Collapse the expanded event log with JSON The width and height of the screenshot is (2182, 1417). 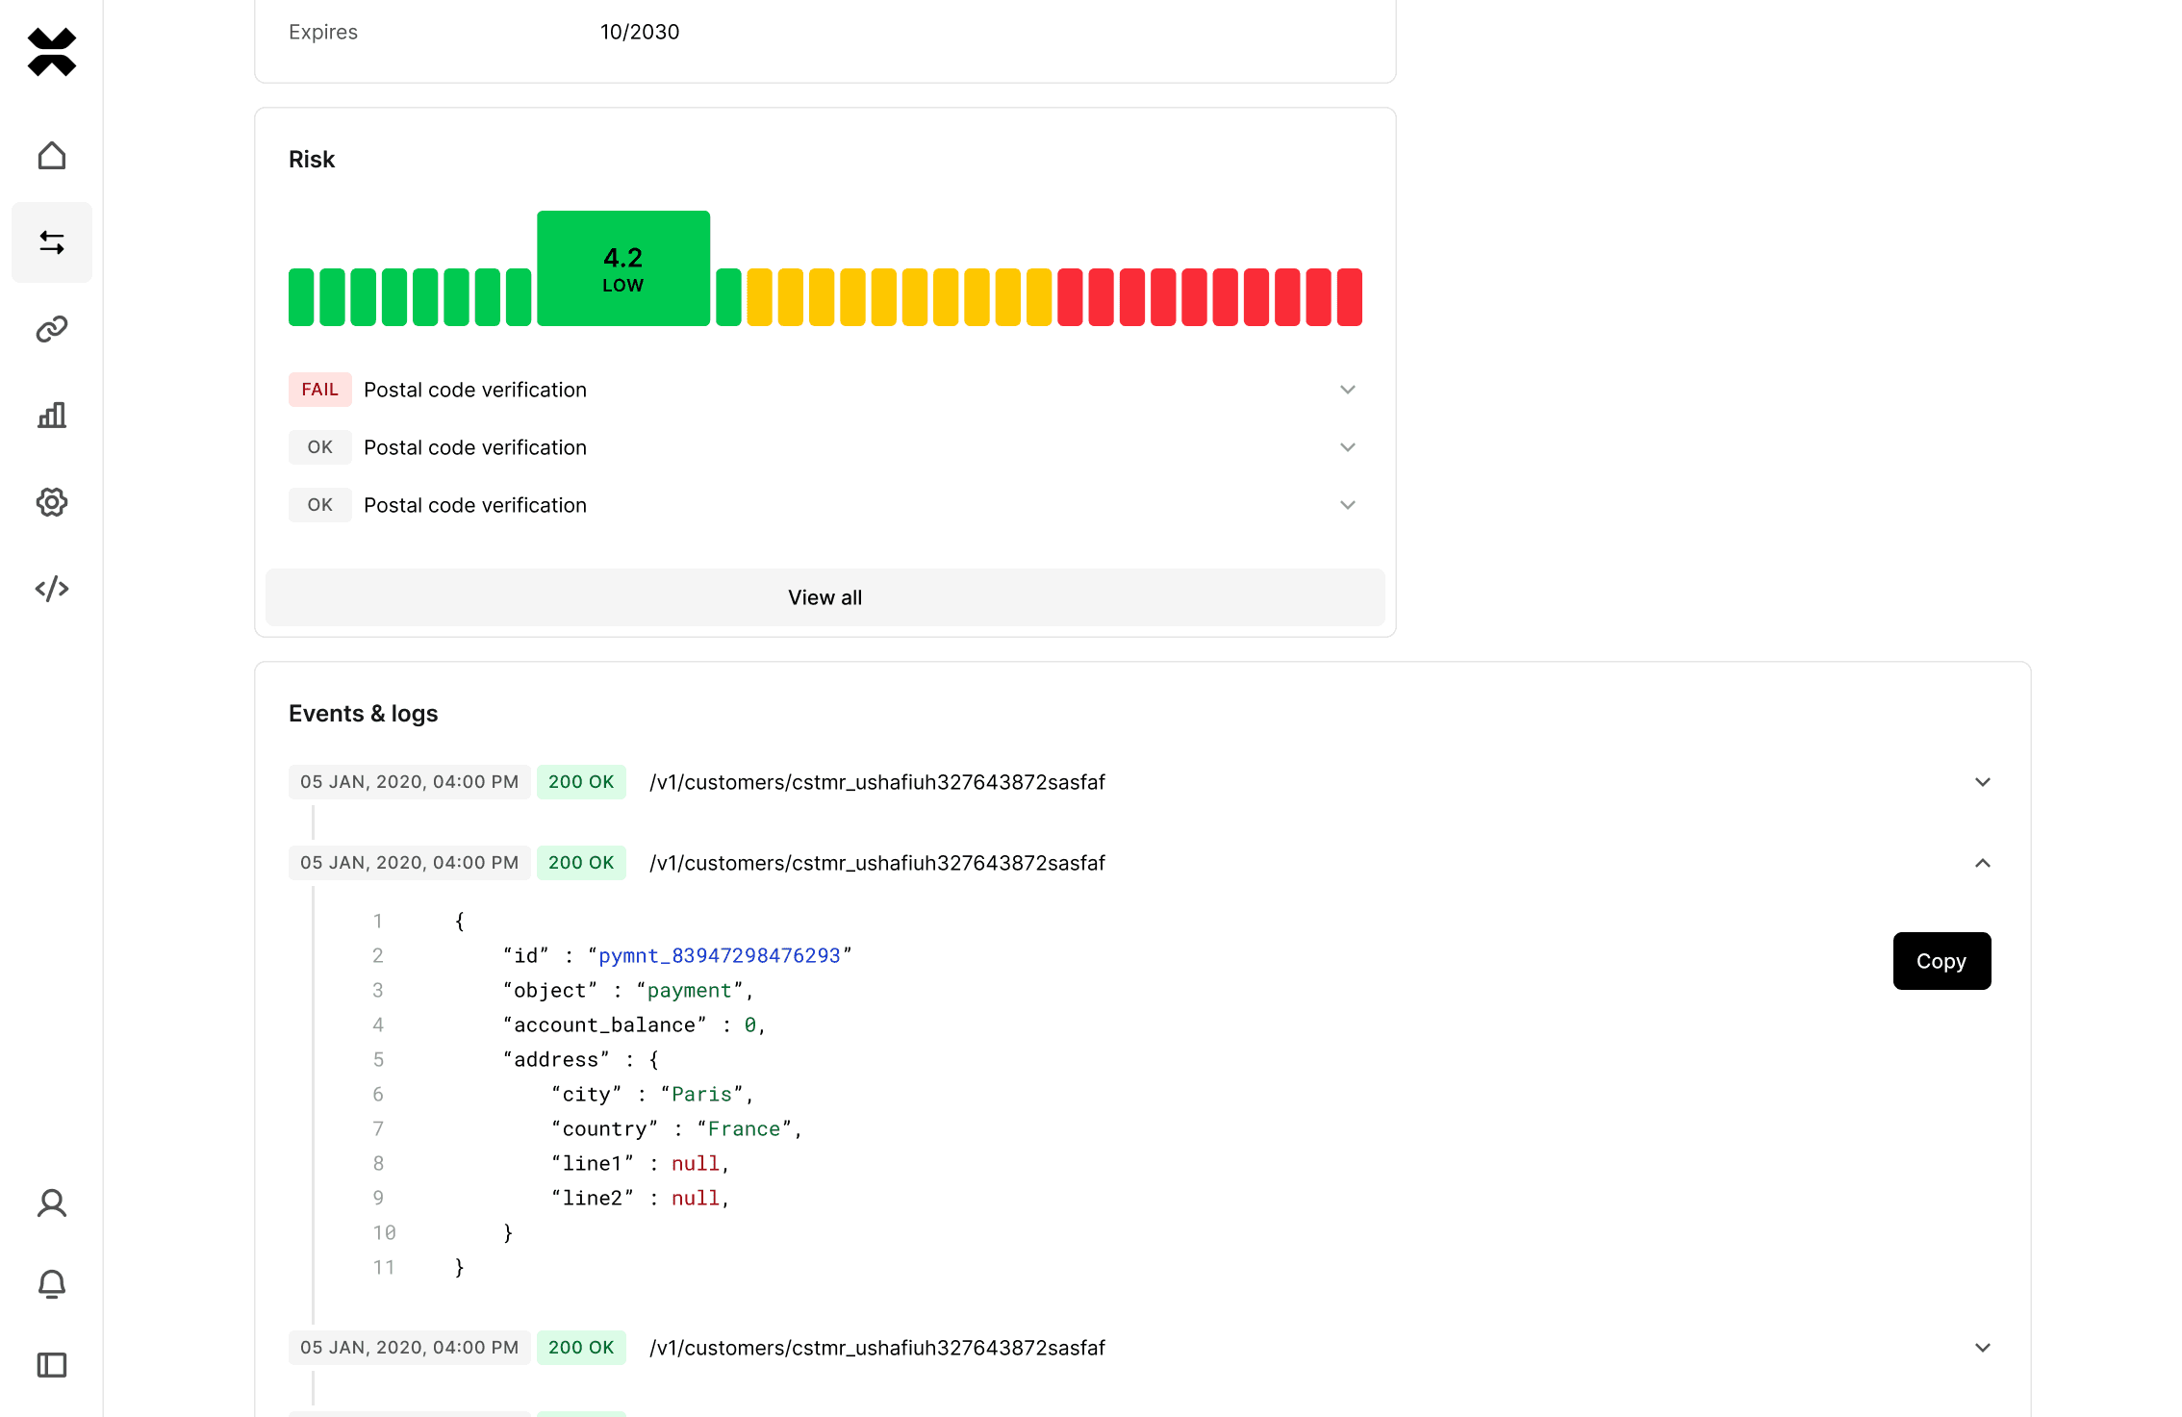(1982, 863)
